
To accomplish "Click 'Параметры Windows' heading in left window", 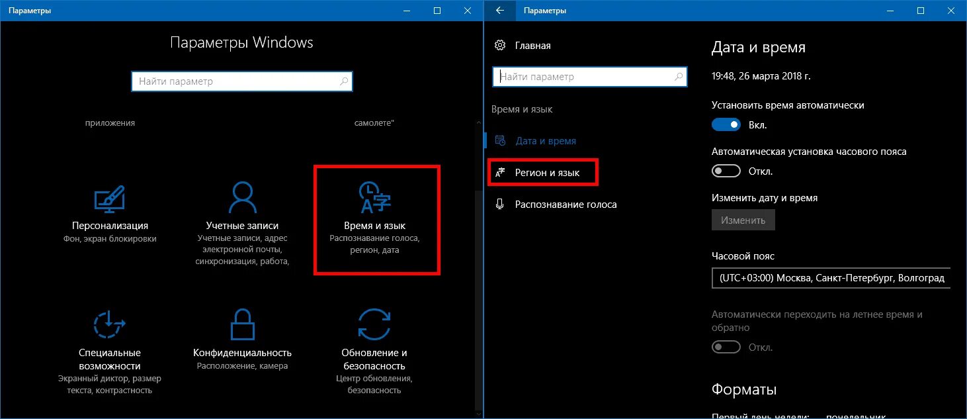I will click(x=241, y=43).
